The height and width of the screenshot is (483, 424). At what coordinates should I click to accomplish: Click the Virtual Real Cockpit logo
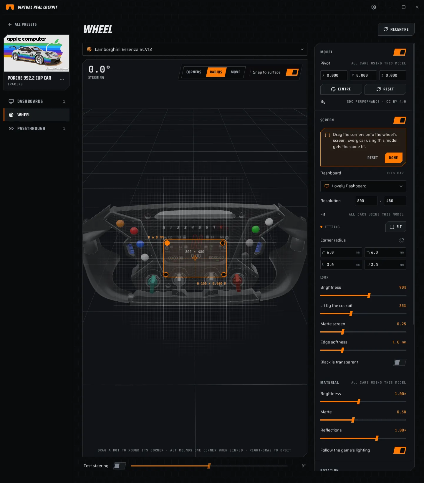(10, 7)
